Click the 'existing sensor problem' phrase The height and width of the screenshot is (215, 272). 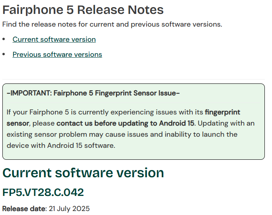pyautogui.click(x=43, y=134)
